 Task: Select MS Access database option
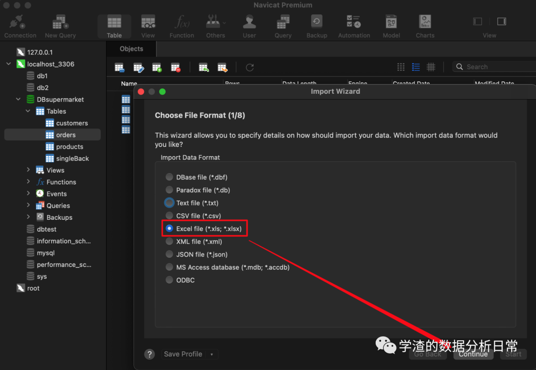228,267
